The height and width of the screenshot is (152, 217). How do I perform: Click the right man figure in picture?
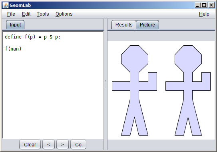[188, 90]
